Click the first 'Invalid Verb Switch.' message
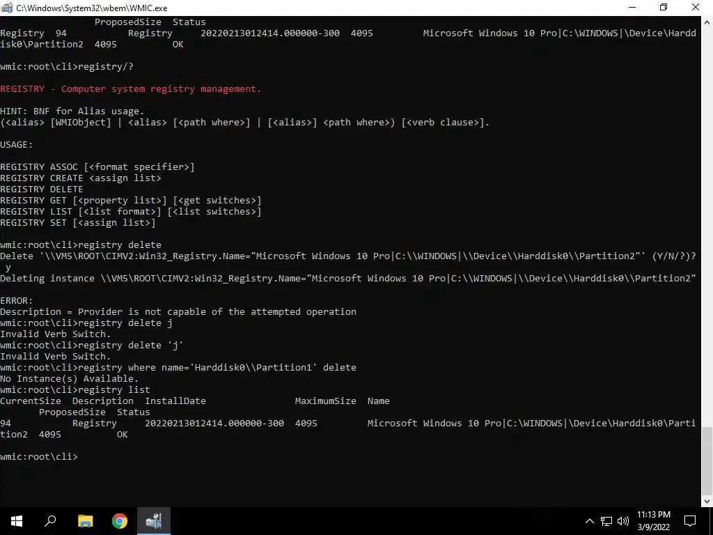 (56, 334)
